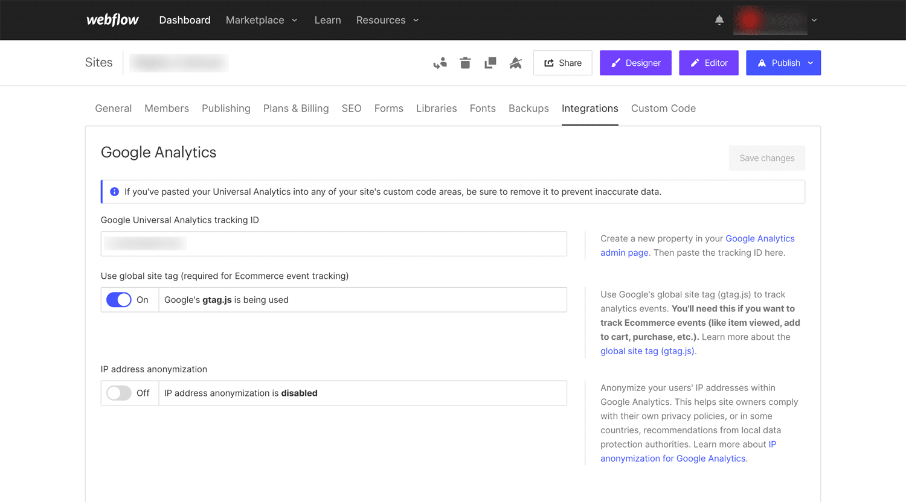Switch to the Publishing tab
906x502 pixels.
pyautogui.click(x=226, y=109)
